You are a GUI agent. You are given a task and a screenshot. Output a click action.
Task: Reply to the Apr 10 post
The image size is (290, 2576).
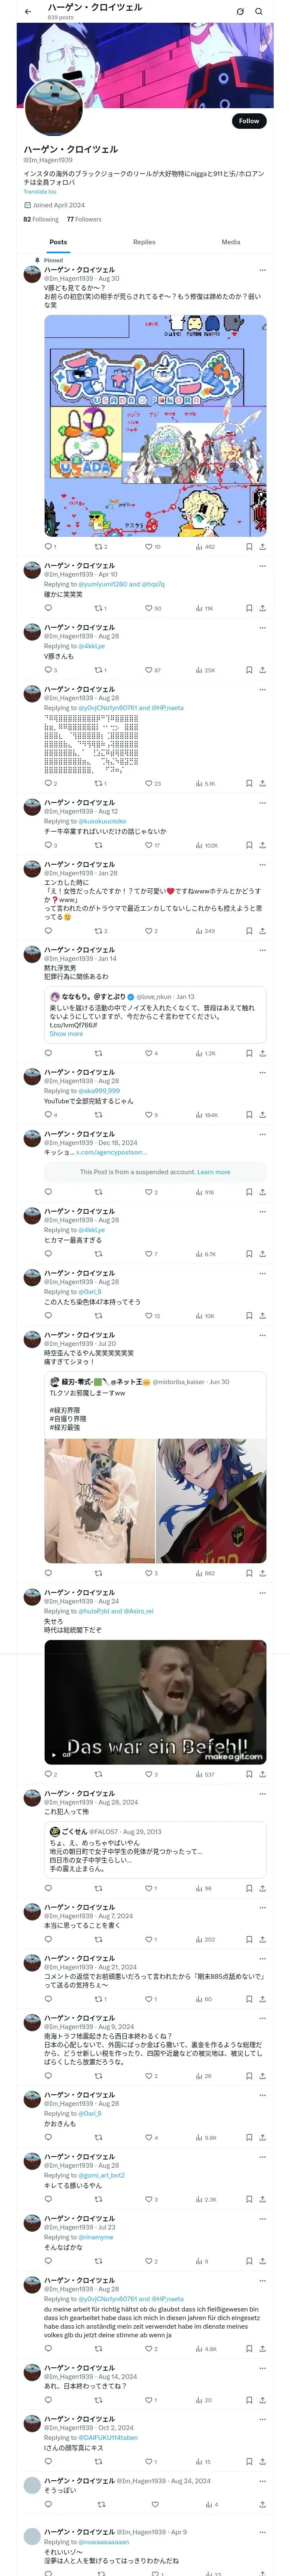click(x=48, y=608)
